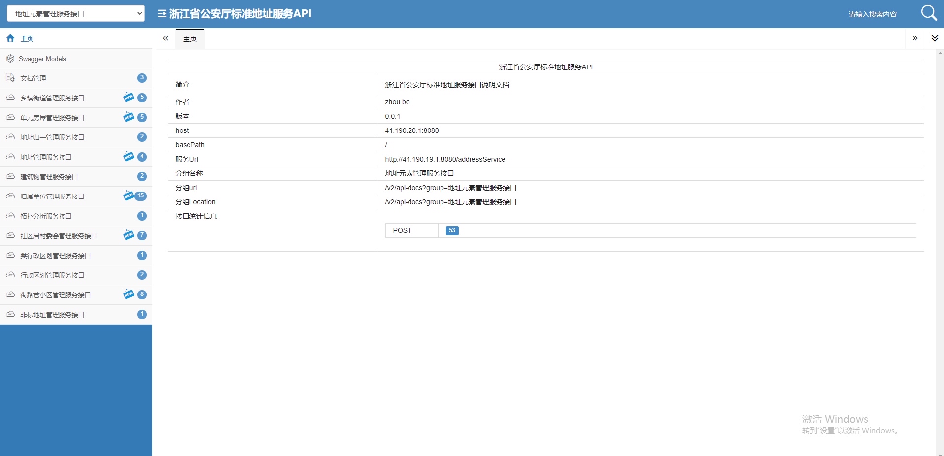Click version value 0.0.1

[x=393, y=116]
